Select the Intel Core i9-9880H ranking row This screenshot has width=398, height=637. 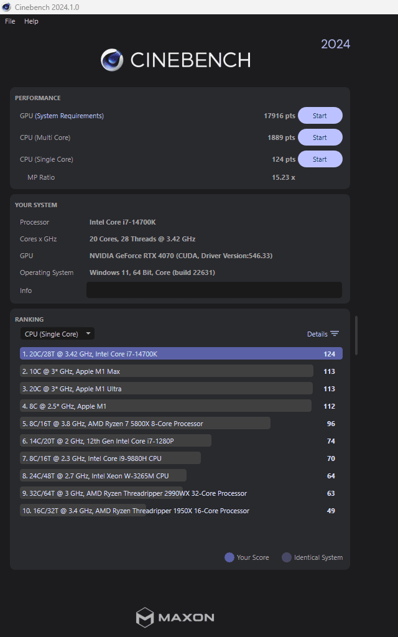tap(181, 458)
